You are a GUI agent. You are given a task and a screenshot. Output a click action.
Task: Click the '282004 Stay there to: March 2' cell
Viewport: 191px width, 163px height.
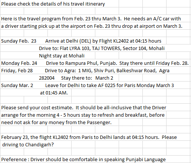(76, 78)
